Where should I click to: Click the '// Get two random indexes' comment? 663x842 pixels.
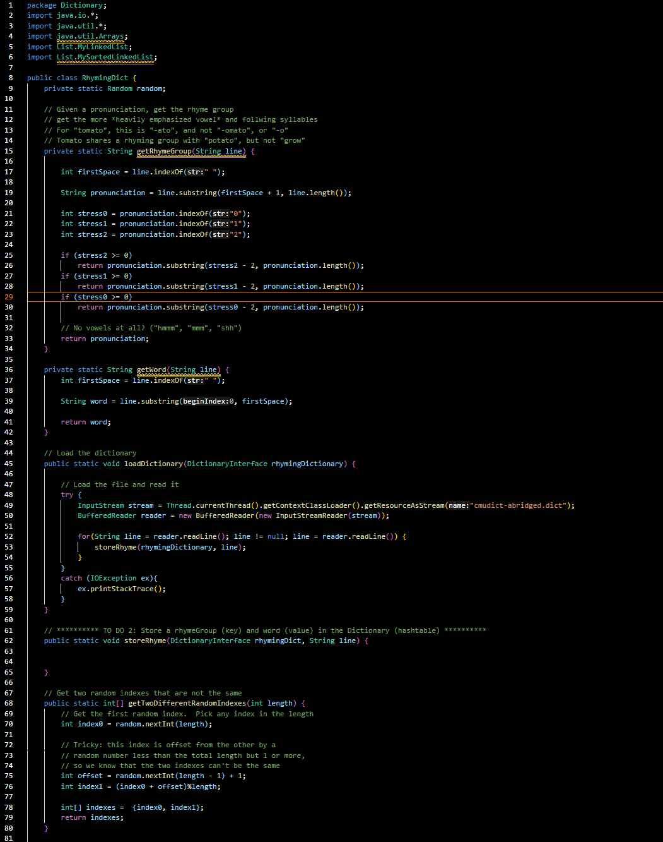tap(143, 693)
